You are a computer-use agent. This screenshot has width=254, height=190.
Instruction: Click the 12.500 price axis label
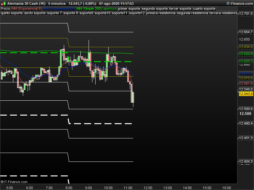(245, 114)
